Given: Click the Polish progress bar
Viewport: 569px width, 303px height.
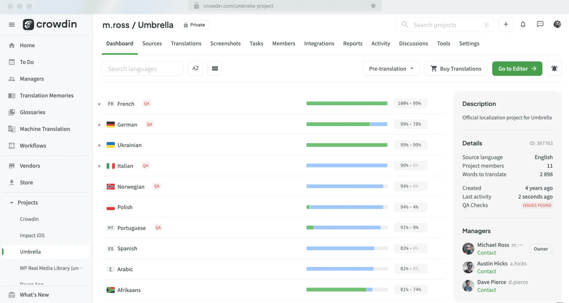Looking at the screenshot, I should click(x=347, y=207).
